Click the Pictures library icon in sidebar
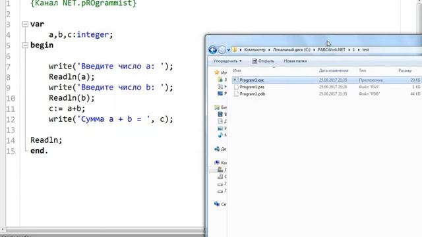 coord(220,128)
